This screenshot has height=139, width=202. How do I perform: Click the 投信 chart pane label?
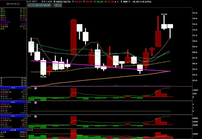pyautogui.click(x=29, y=102)
